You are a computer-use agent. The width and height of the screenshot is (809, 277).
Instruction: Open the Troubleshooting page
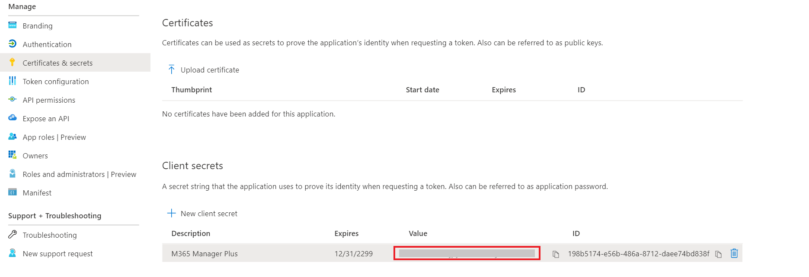(49, 235)
